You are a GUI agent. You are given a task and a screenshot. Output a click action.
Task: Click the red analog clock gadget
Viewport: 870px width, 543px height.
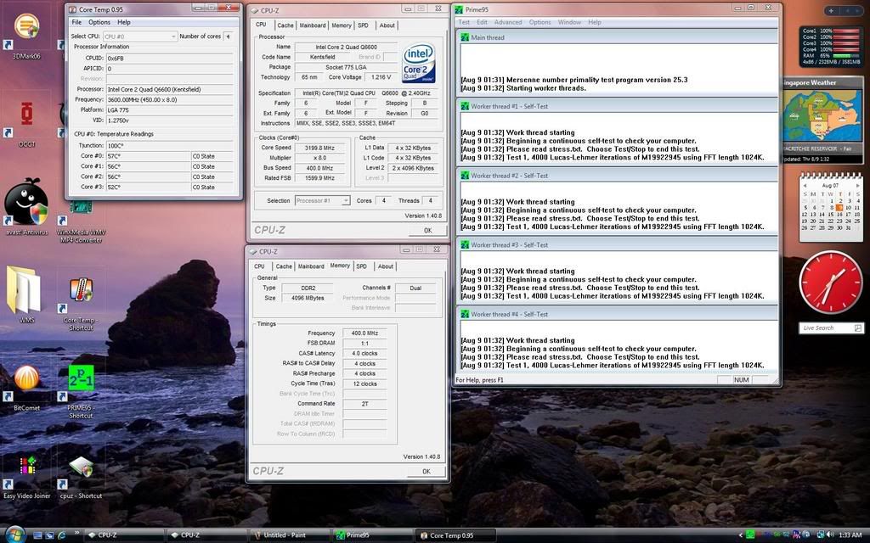pyautogui.click(x=830, y=282)
